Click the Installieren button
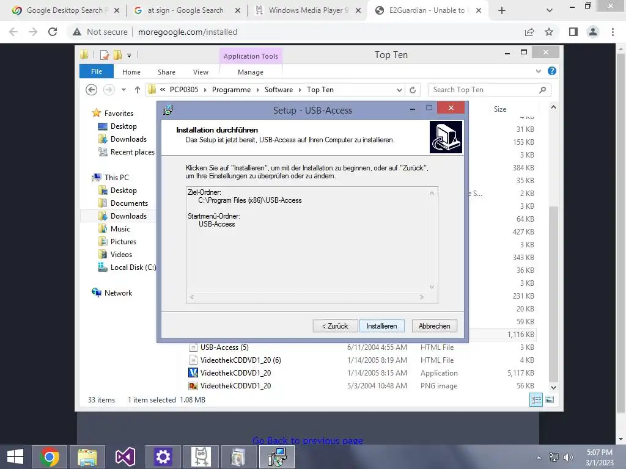Screen dimensions: 626x469 click(381, 326)
